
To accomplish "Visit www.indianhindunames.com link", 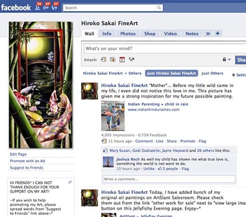I will pyautogui.click(x=153, y=110).
